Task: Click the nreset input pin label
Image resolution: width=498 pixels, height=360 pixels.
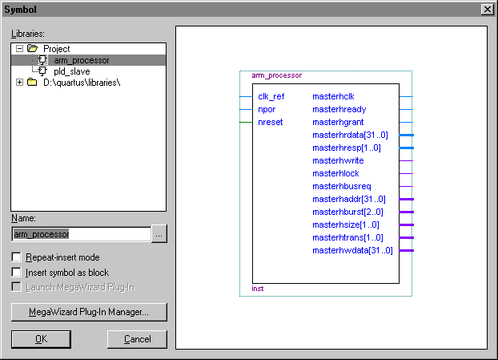Action: point(270,122)
